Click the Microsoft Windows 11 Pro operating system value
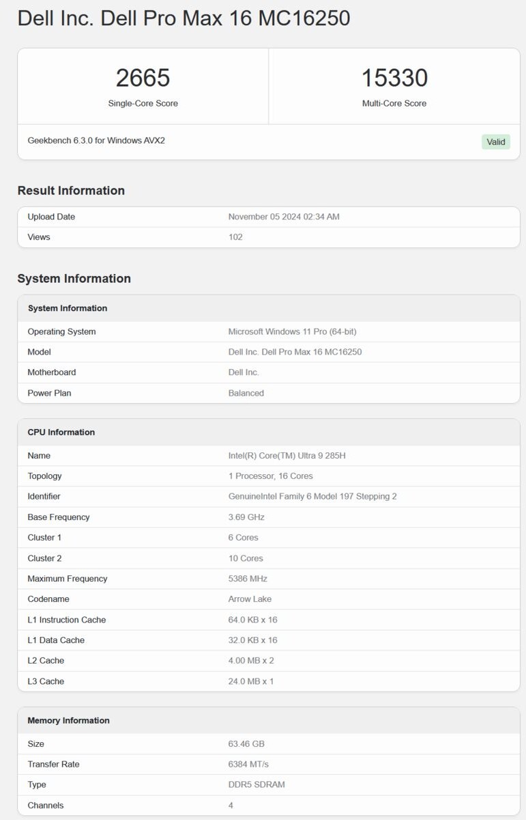 [x=292, y=331]
